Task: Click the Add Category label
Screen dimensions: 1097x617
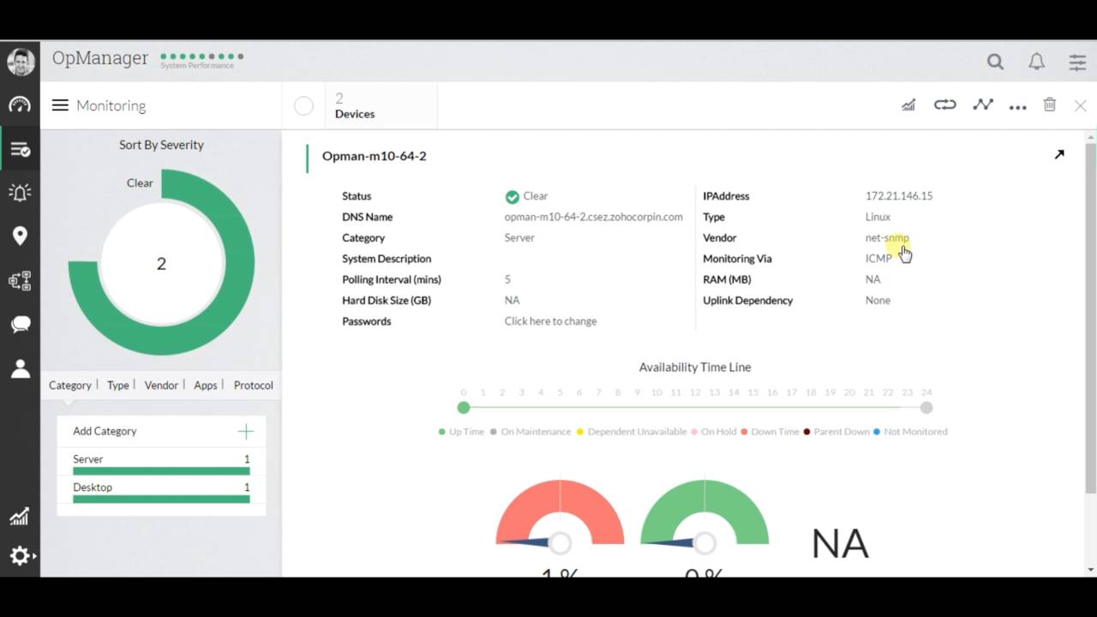Action: tap(105, 431)
